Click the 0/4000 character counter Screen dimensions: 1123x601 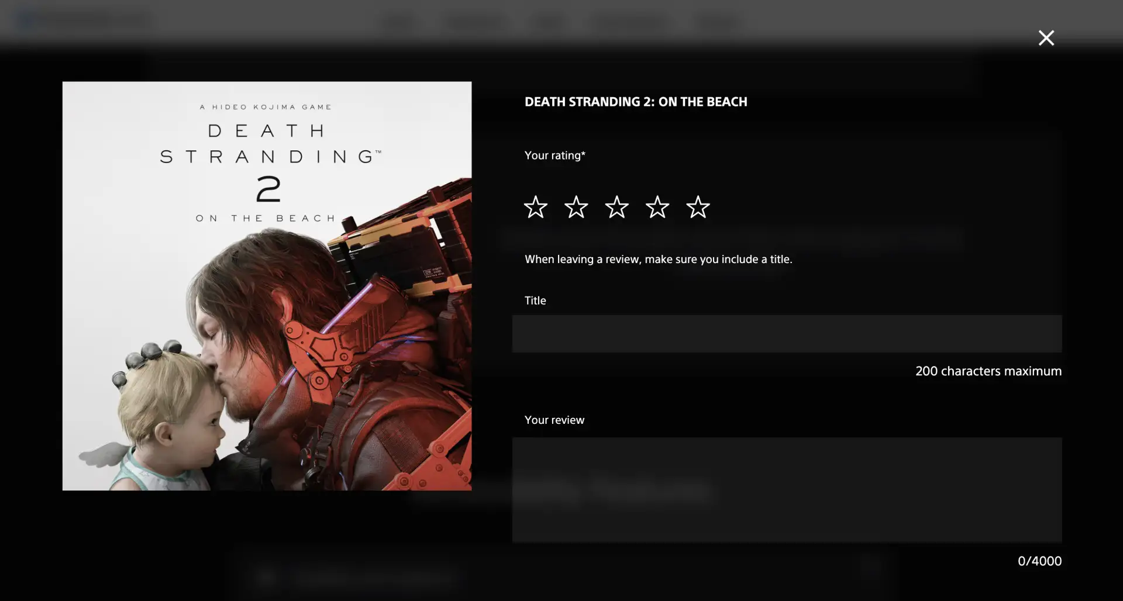pos(1039,561)
